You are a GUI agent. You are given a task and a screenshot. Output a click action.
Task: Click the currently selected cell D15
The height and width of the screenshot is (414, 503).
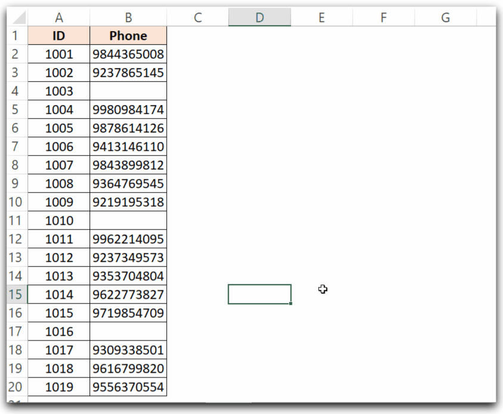coord(259,294)
